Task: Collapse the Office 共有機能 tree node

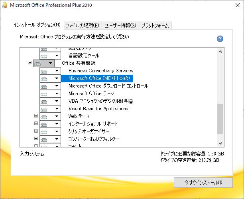Action: point(30,63)
